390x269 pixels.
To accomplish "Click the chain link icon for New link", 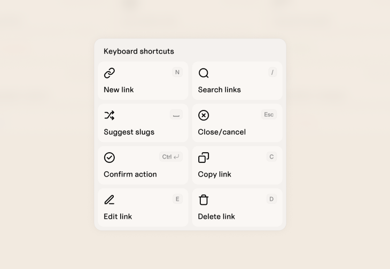I will click(x=109, y=73).
